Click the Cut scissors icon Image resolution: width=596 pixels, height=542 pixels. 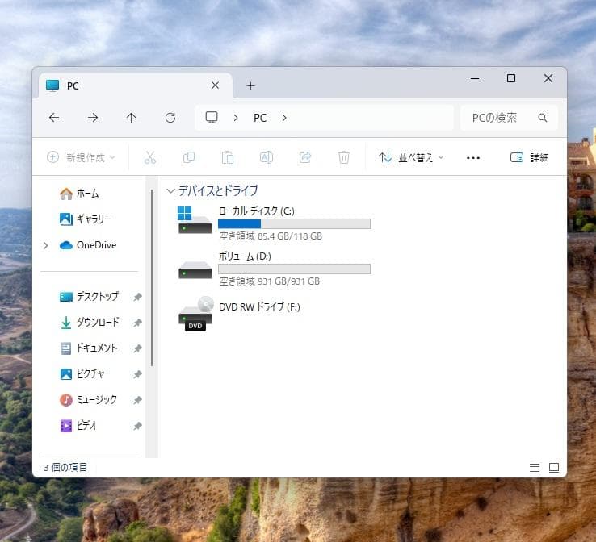(x=150, y=157)
